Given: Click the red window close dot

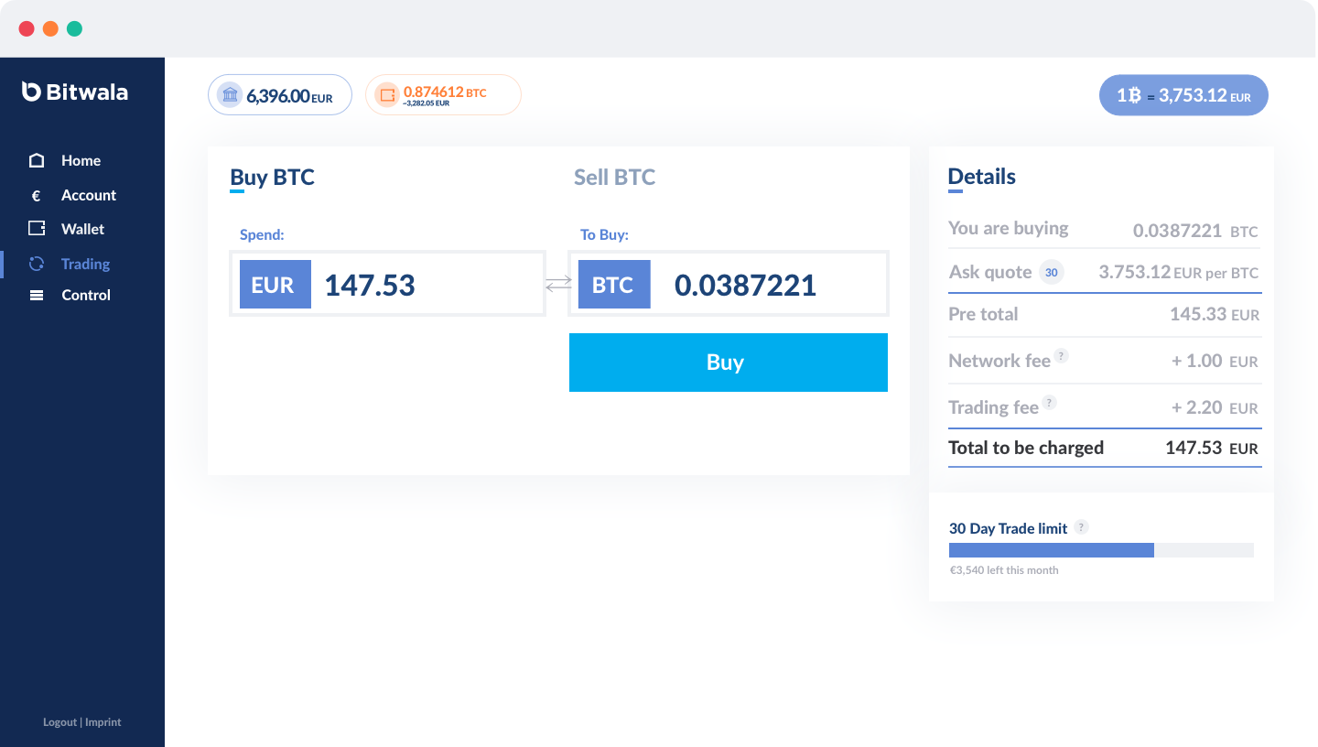Looking at the screenshot, I should pyautogui.click(x=27, y=28).
